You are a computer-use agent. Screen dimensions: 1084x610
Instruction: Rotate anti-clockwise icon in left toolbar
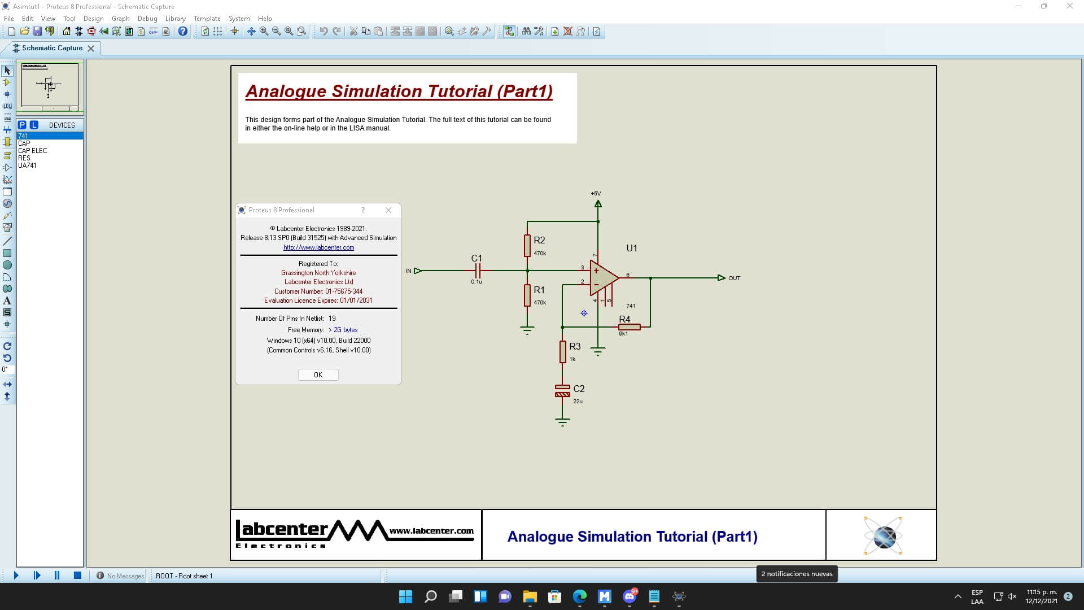click(x=7, y=358)
